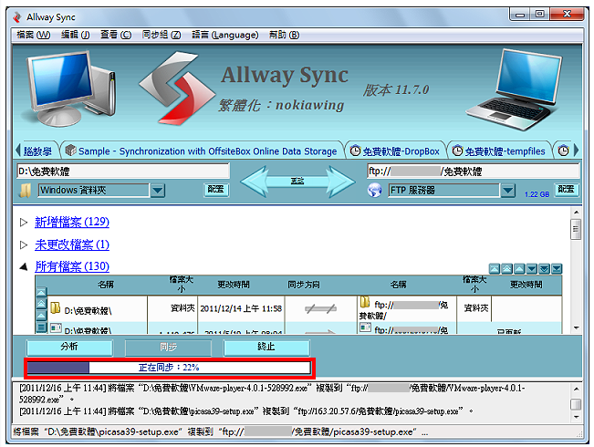Viewport: 594px width, 447px height.
Task: Click the log panel scrollbar thumb
Action: [576, 404]
